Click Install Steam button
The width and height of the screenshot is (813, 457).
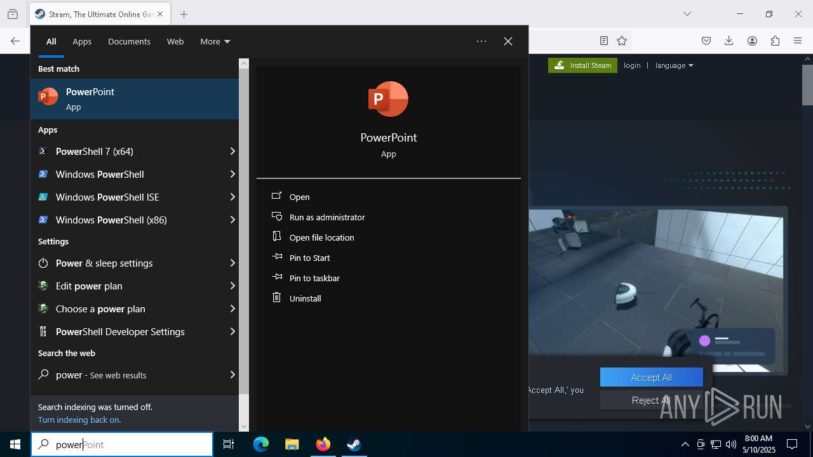point(582,65)
